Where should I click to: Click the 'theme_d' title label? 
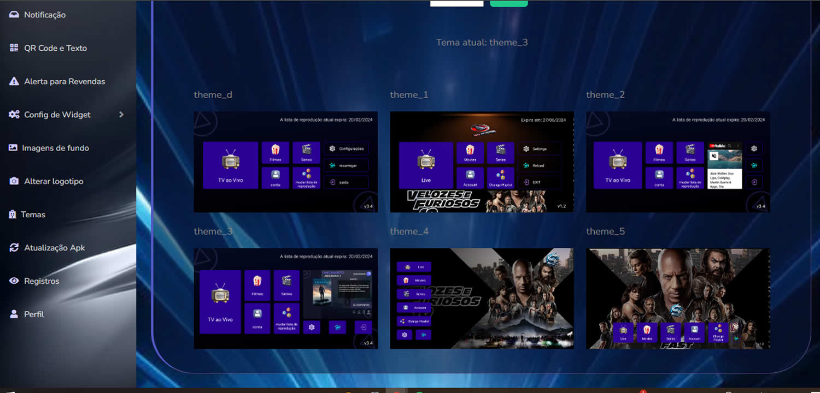pos(213,95)
